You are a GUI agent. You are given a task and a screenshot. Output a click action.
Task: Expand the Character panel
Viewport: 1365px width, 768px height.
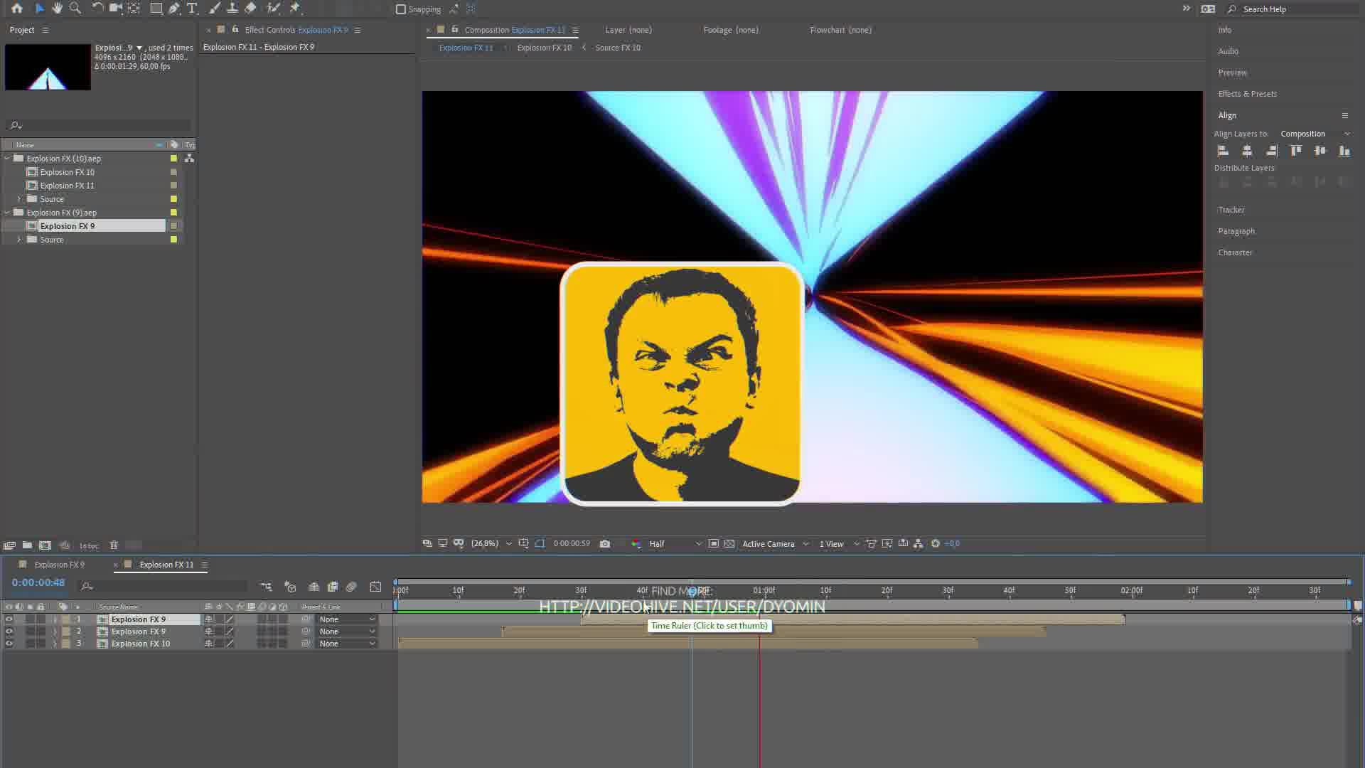pyautogui.click(x=1235, y=252)
